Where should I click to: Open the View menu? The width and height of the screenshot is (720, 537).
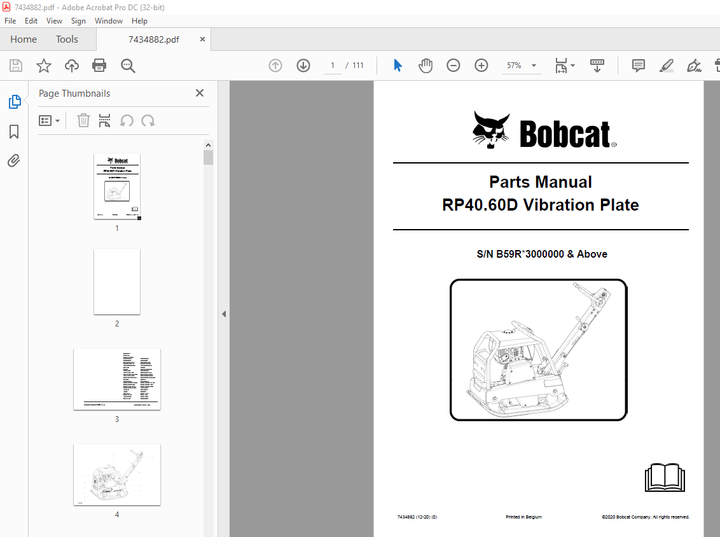tap(54, 21)
